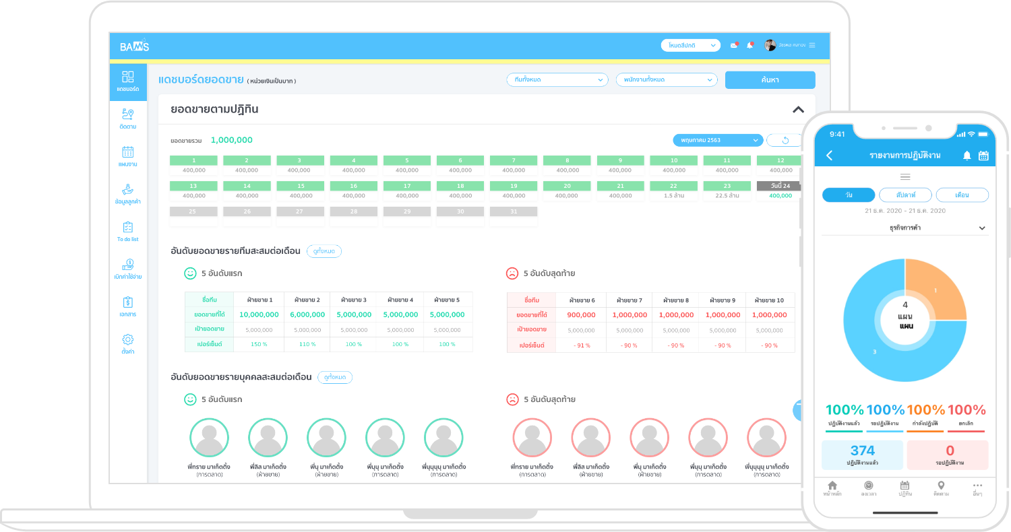1011x532 pixels.
Task: Open the แผนงาน calendar sidebar icon
Action: point(128,156)
